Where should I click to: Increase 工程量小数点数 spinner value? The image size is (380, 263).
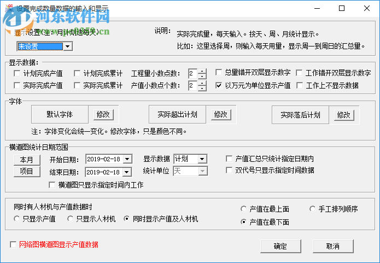pos(202,71)
